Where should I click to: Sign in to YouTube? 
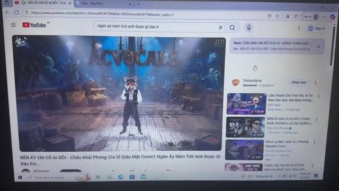coord(317,28)
